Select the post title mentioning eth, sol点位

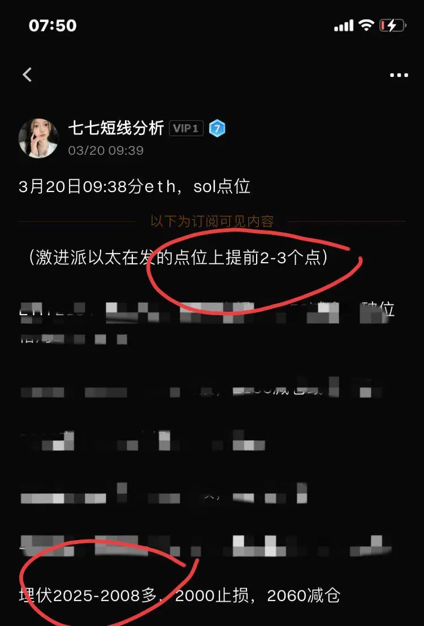click(135, 186)
